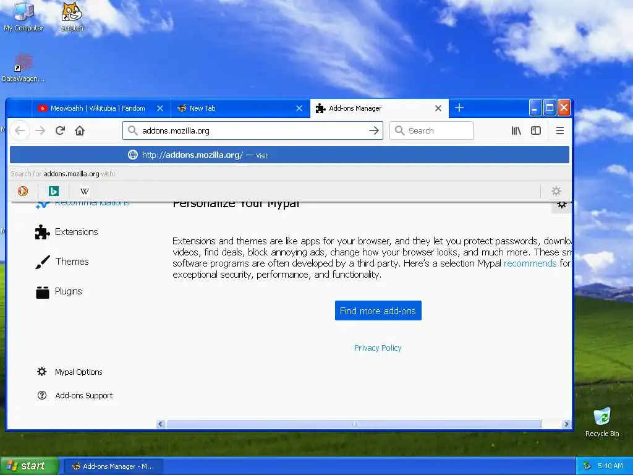
Task: Click the Go arrow in address bar
Action: (x=374, y=131)
